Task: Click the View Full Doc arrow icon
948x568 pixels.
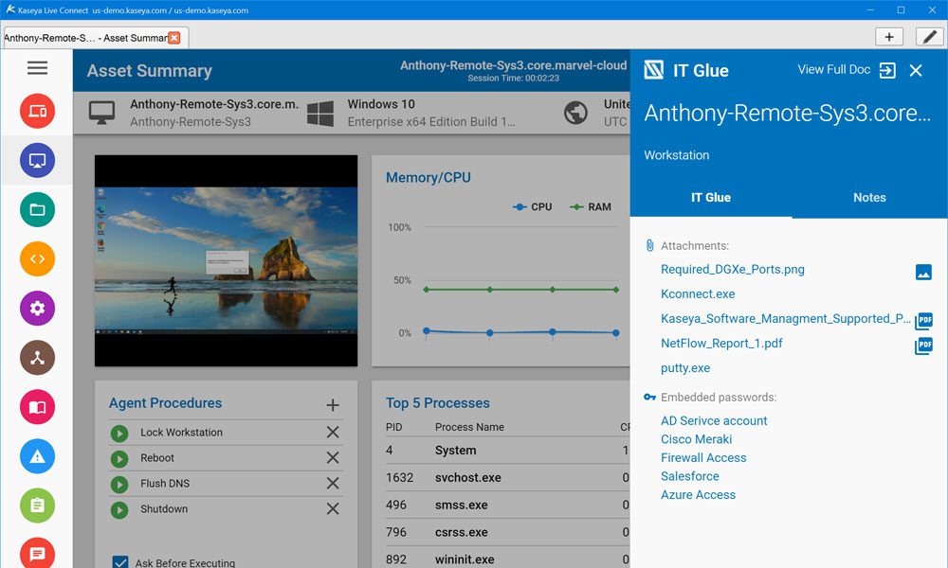Action: [x=887, y=70]
